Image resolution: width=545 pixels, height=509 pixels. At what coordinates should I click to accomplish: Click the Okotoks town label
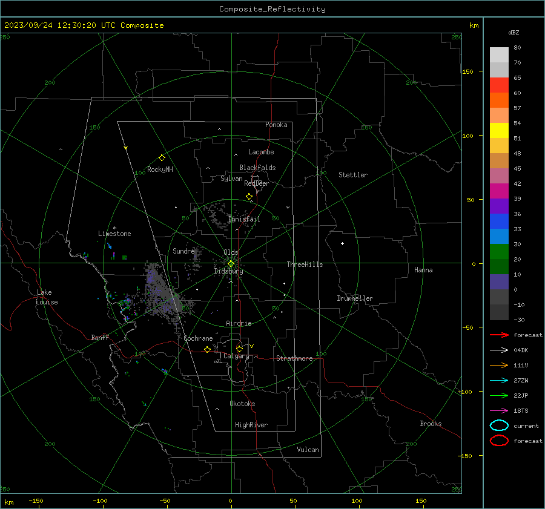pyautogui.click(x=242, y=404)
